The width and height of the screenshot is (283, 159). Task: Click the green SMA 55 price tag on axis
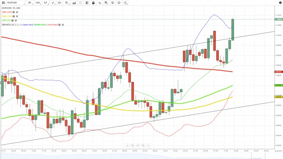click(x=279, y=85)
